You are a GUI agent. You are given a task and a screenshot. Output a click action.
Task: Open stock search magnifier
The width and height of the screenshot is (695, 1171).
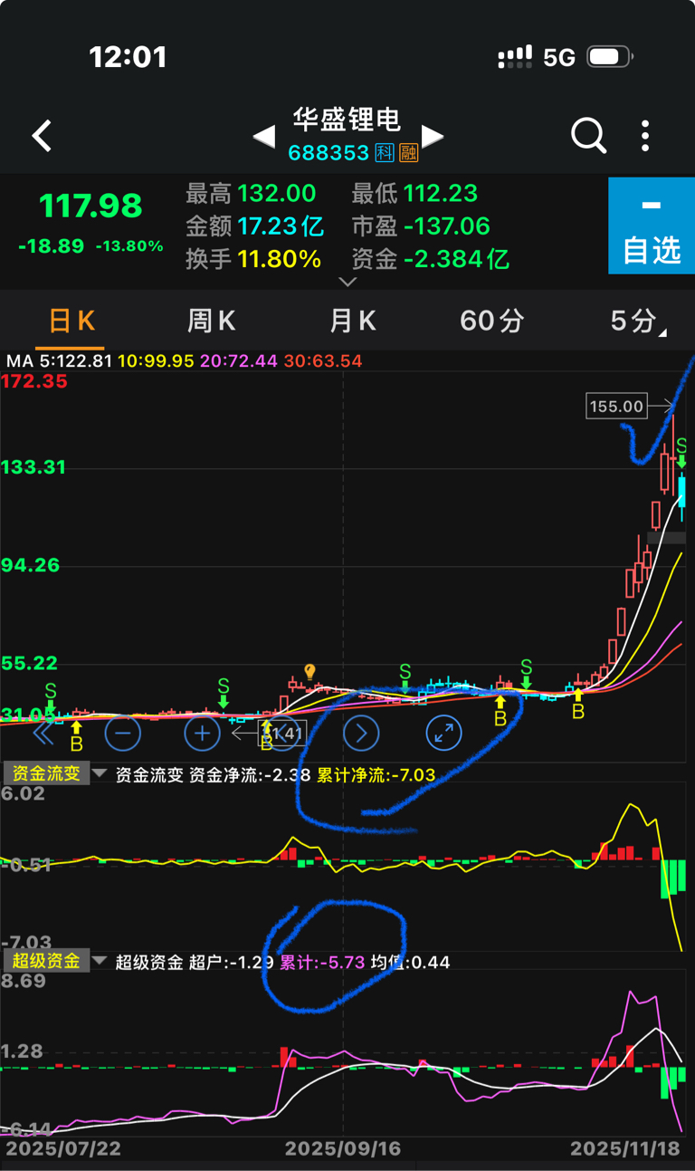coord(588,136)
